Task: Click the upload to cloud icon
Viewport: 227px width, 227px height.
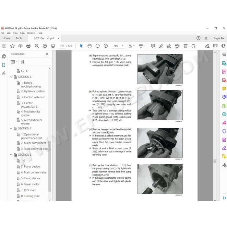Action: [x=20, y=46]
